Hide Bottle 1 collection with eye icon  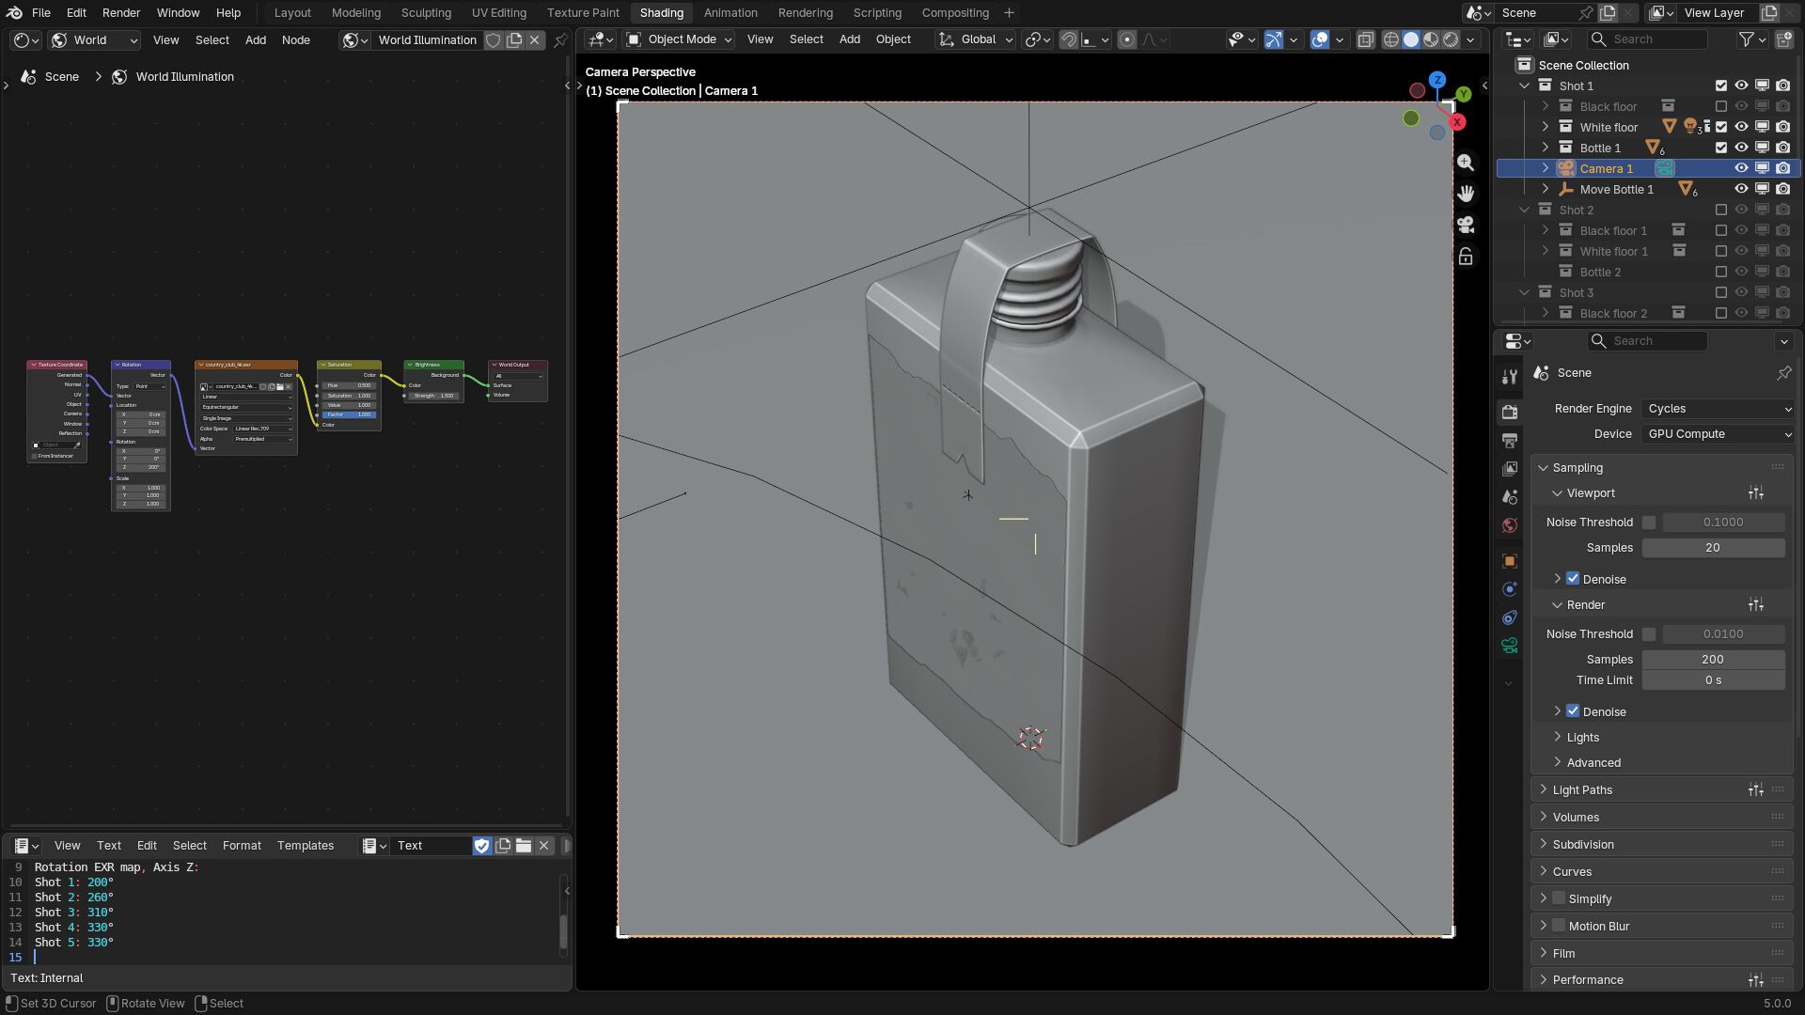point(1741,148)
